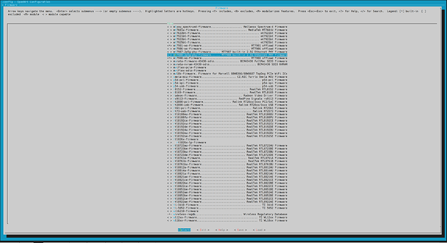This screenshot has height=243, width=447.
Task: Select the ti-5052-firmware row
Action: [227, 208]
